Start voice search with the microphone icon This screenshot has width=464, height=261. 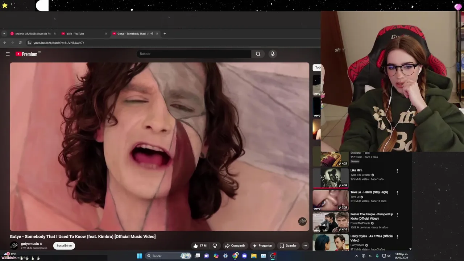273,54
